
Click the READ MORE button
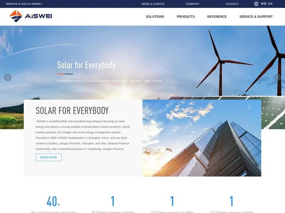point(49,157)
